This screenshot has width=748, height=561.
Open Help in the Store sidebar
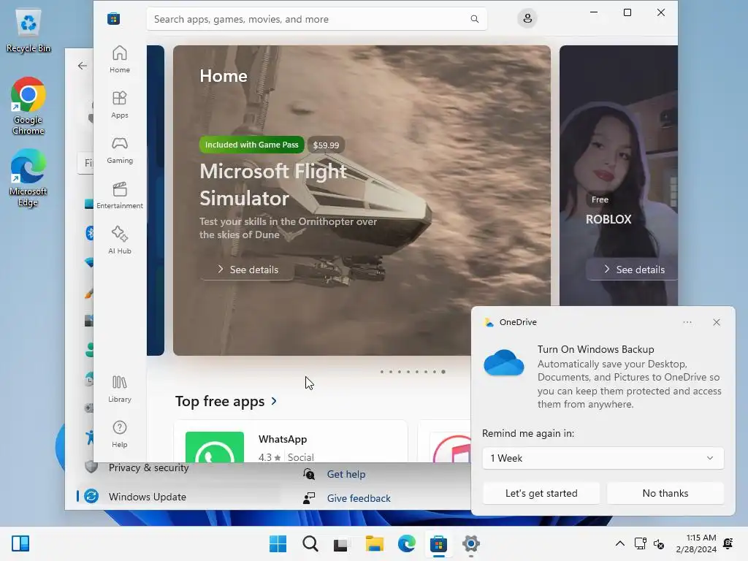[x=119, y=434]
